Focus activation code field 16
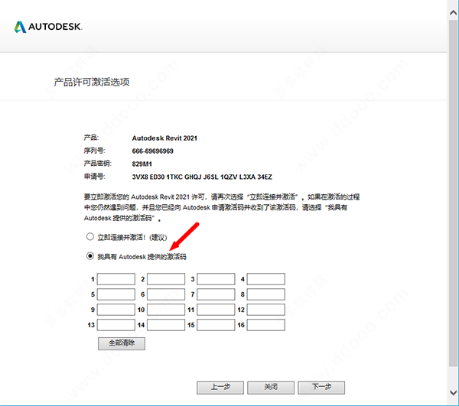459x406 pixels. [265, 325]
